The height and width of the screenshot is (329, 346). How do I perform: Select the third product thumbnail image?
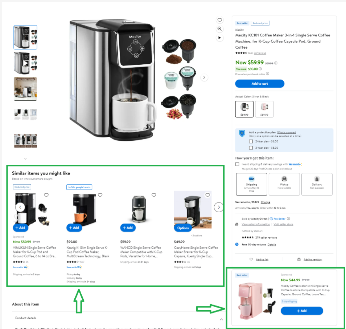click(25, 89)
